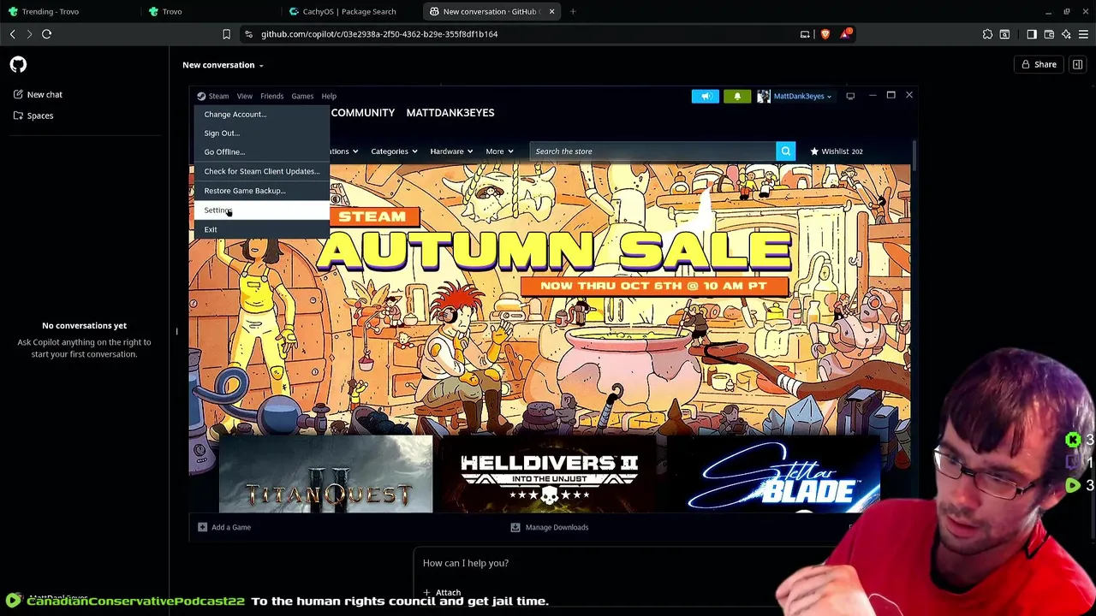Go back with the browser back arrow
The width and height of the screenshot is (1096, 616).
pyautogui.click(x=12, y=34)
